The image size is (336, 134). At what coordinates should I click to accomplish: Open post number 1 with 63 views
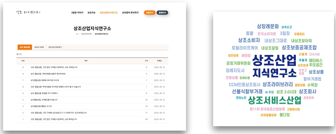[54, 119]
